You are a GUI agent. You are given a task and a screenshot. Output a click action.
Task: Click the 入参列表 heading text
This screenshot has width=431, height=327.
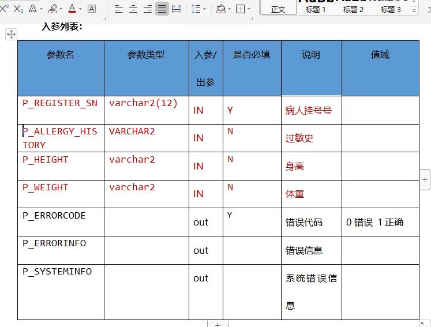point(62,27)
